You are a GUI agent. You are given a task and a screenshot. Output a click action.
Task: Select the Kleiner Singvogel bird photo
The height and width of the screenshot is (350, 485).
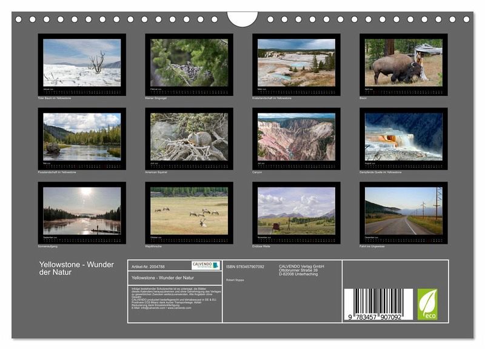click(189, 63)
